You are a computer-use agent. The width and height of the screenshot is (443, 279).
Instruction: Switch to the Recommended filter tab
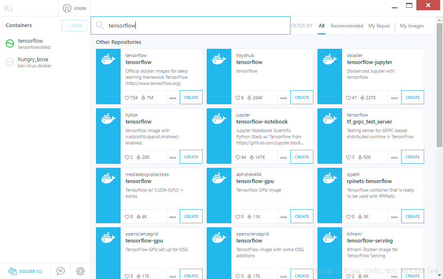(x=347, y=26)
